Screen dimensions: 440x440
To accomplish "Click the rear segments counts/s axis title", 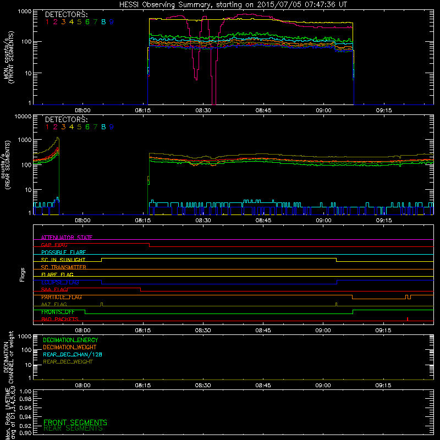I will pos(5,164).
